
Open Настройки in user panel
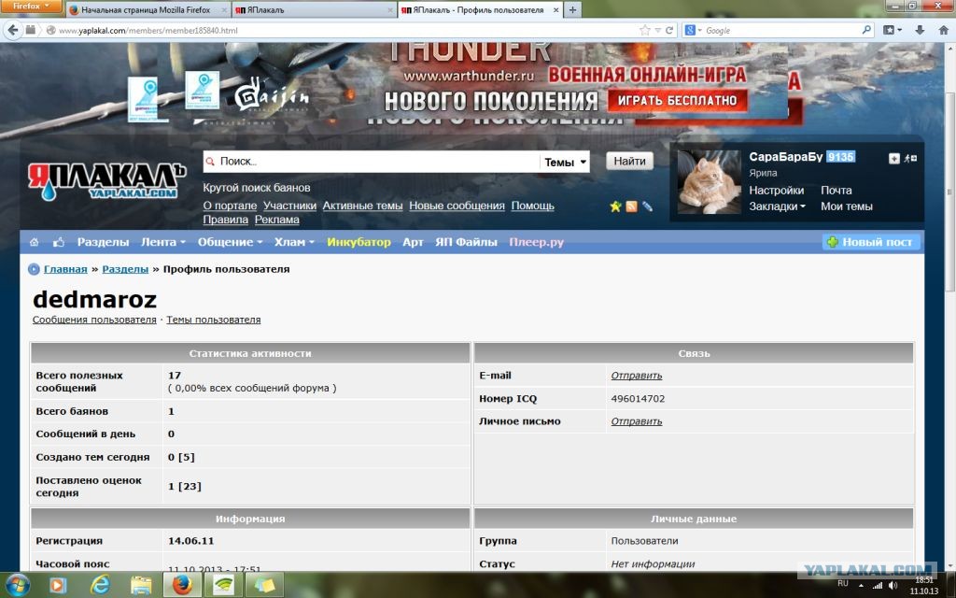[776, 191]
